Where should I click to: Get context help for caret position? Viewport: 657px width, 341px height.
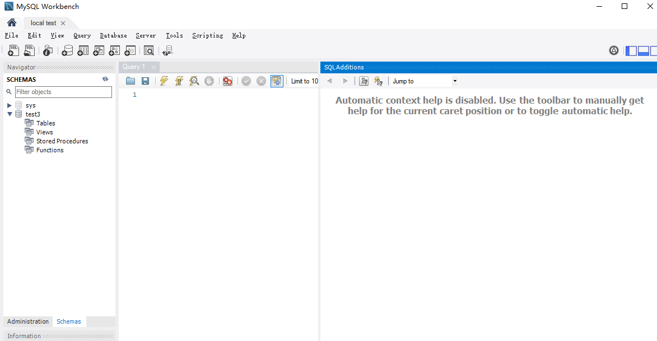click(x=364, y=81)
